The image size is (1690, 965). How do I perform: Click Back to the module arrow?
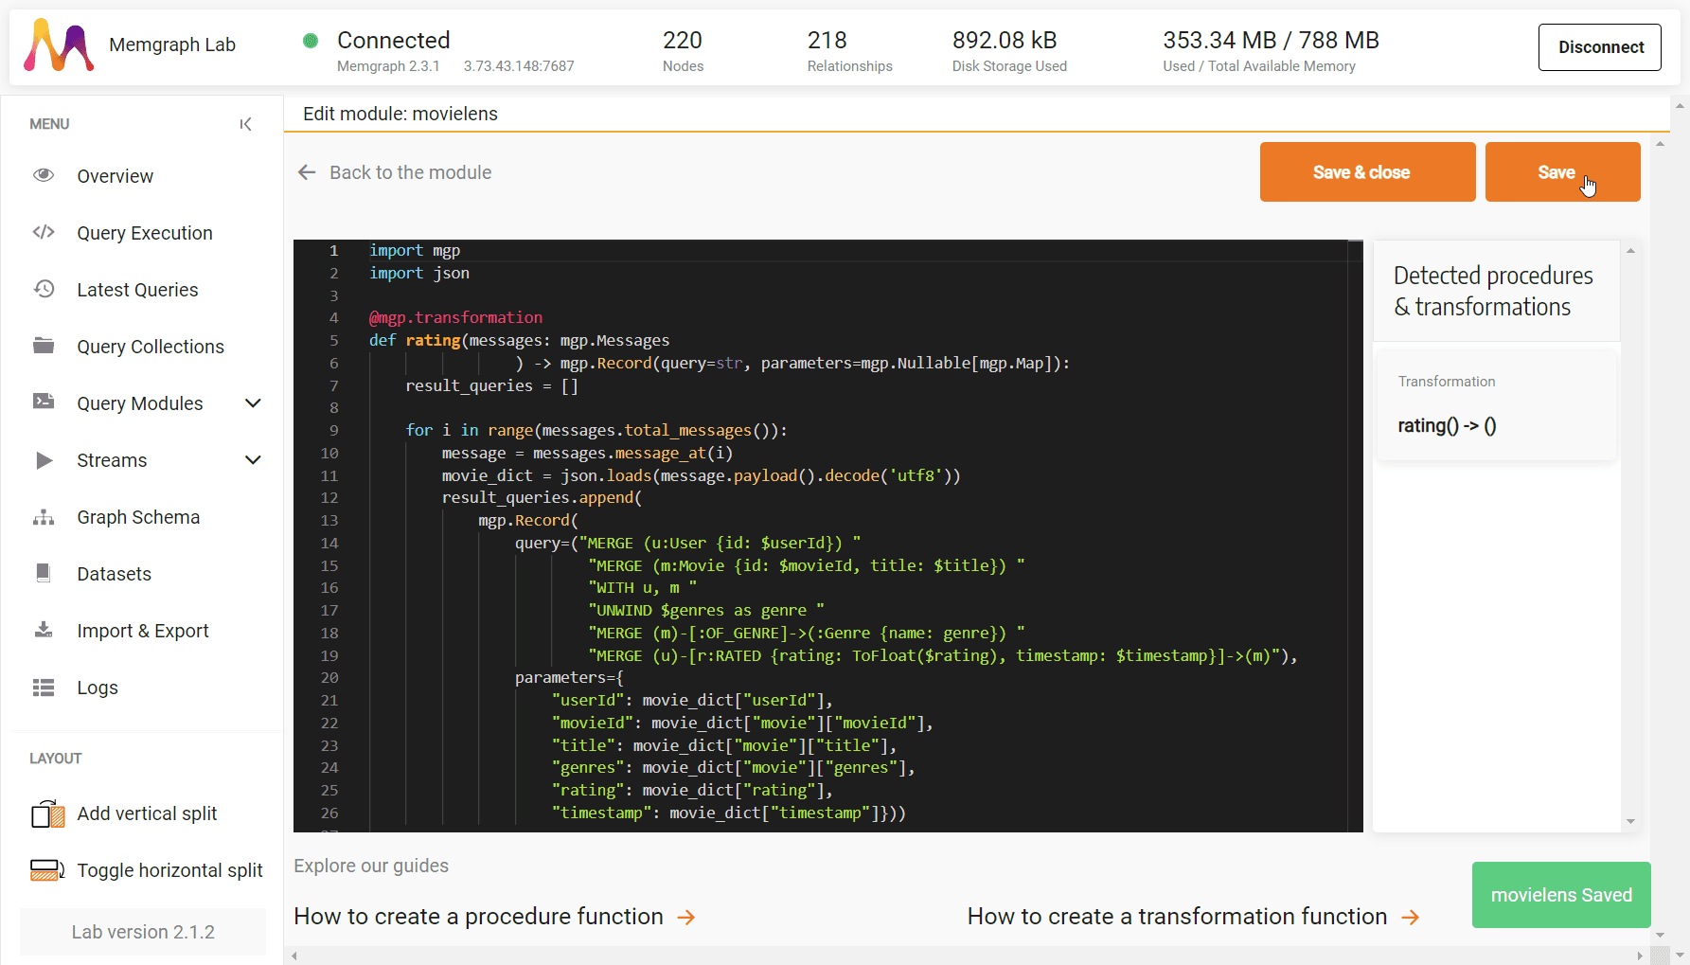307,171
